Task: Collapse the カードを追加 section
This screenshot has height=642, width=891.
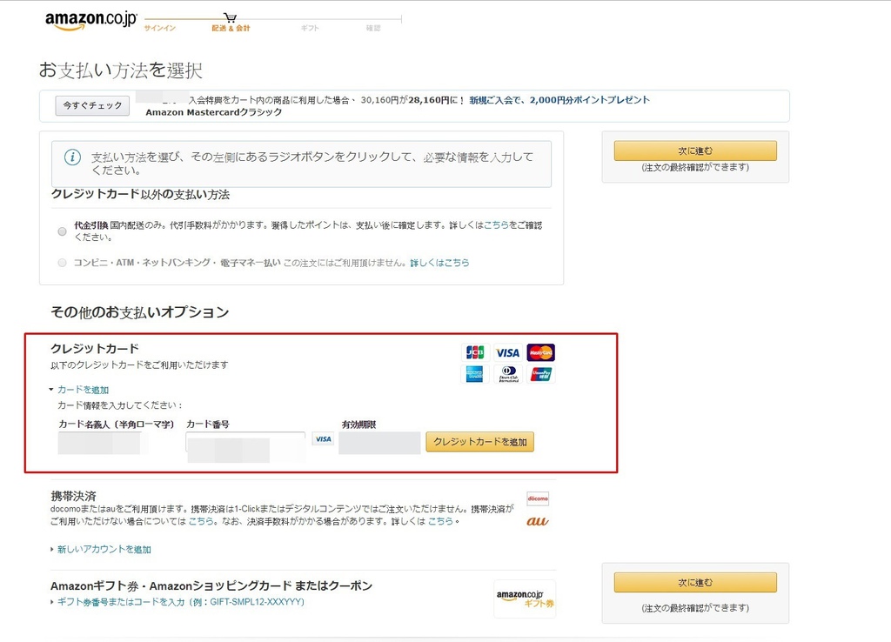Action: (79, 390)
